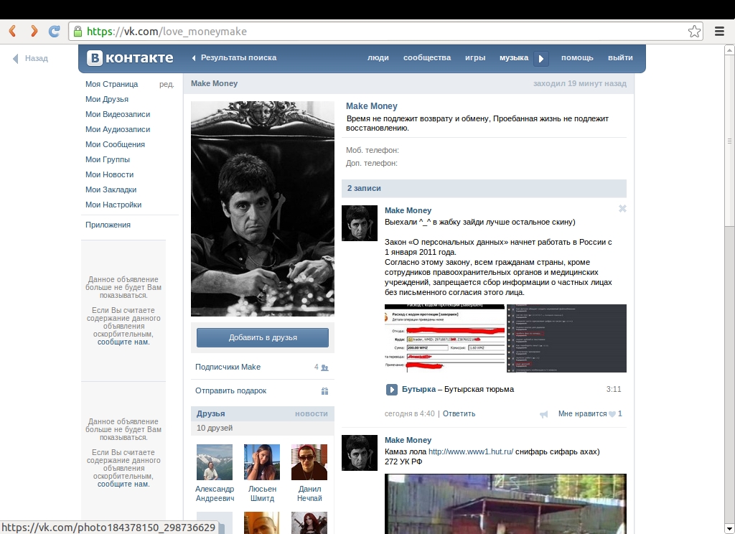This screenshot has height=534, width=735.
Task: Open the сообщества header menu item
Action: pos(427,57)
